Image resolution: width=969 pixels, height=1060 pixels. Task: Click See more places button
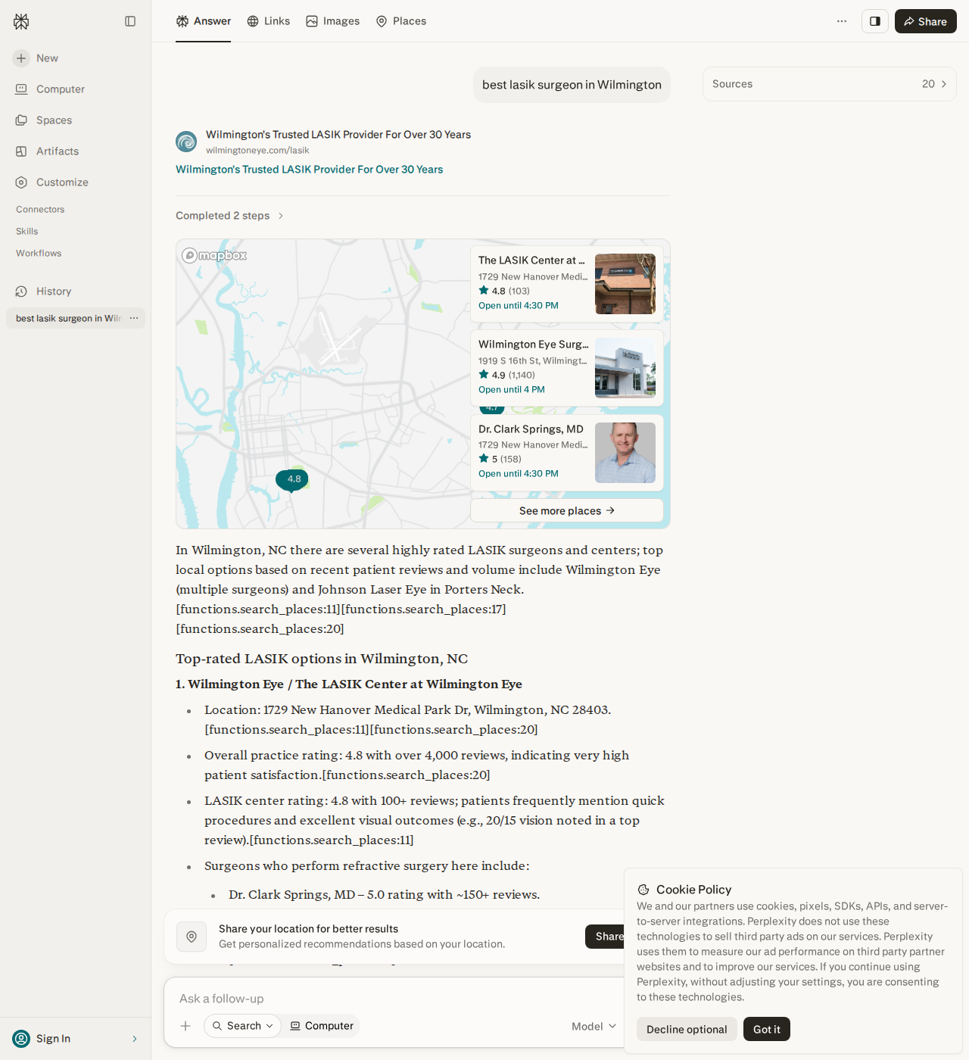(567, 511)
